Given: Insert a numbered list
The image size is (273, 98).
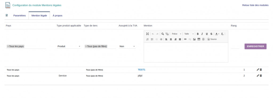Looking at the screenshot, I should tap(147, 39).
